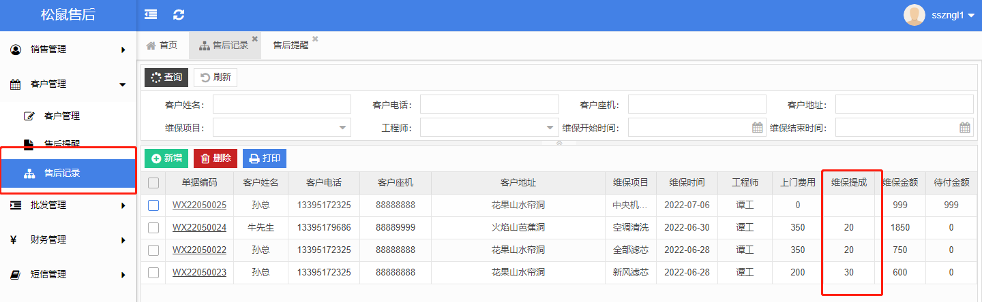This screenshot has width=982, height=302.
Task: Tick the select-all checkbox in table header
Action: (x=153, y=183)
